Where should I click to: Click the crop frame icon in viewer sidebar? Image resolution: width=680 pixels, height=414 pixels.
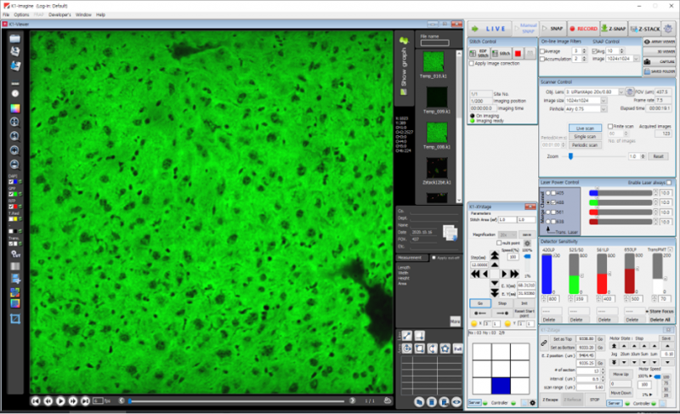point(15,319)
